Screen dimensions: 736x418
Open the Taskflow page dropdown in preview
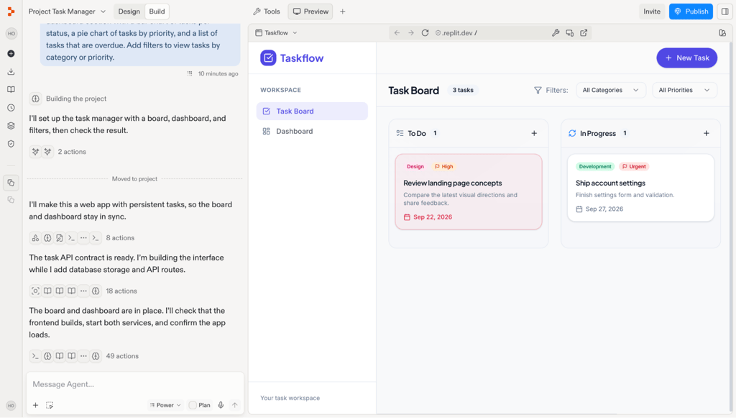276,33
